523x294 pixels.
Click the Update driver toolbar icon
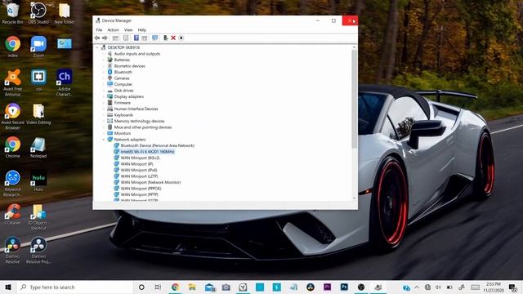click(x=165, y=38)
